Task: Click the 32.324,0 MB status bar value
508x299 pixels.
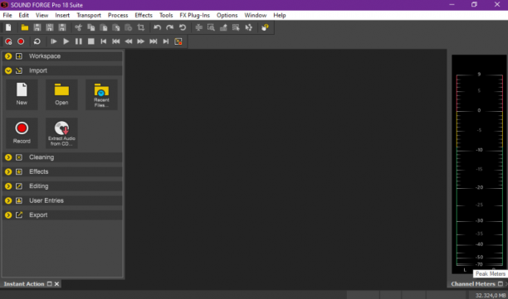Action: (x=491, y=295)
